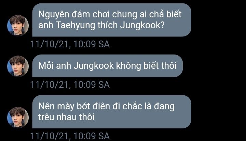Select '10:09 SA' time under the first message
The width and height of the screenshot is (246, 141).
92,44
